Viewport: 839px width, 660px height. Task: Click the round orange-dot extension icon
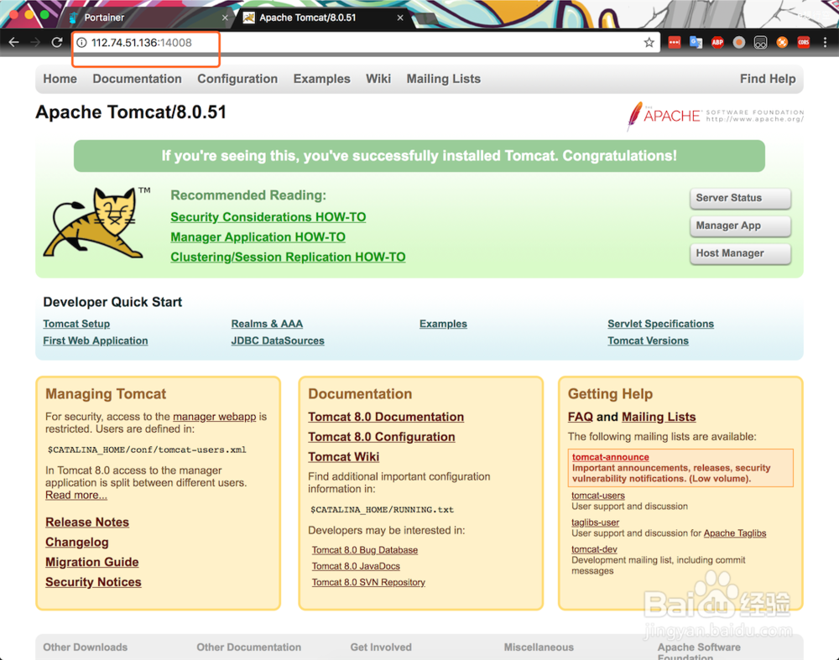(x=739, y=42)
